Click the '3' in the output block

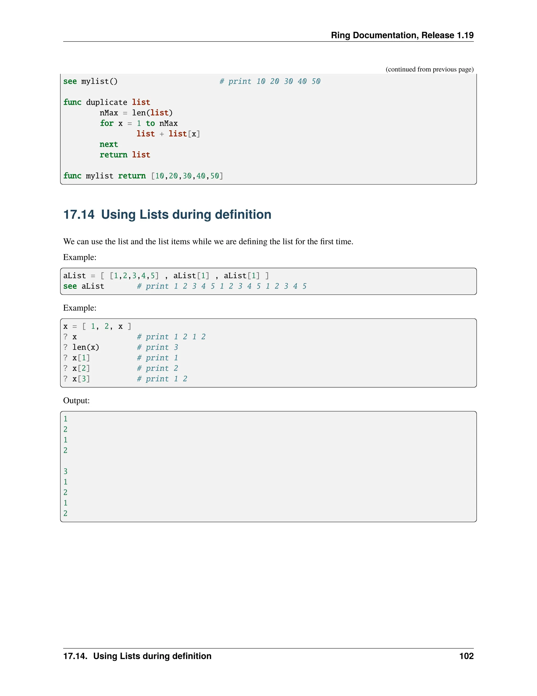pyautogui.click(x=66, y=471)
